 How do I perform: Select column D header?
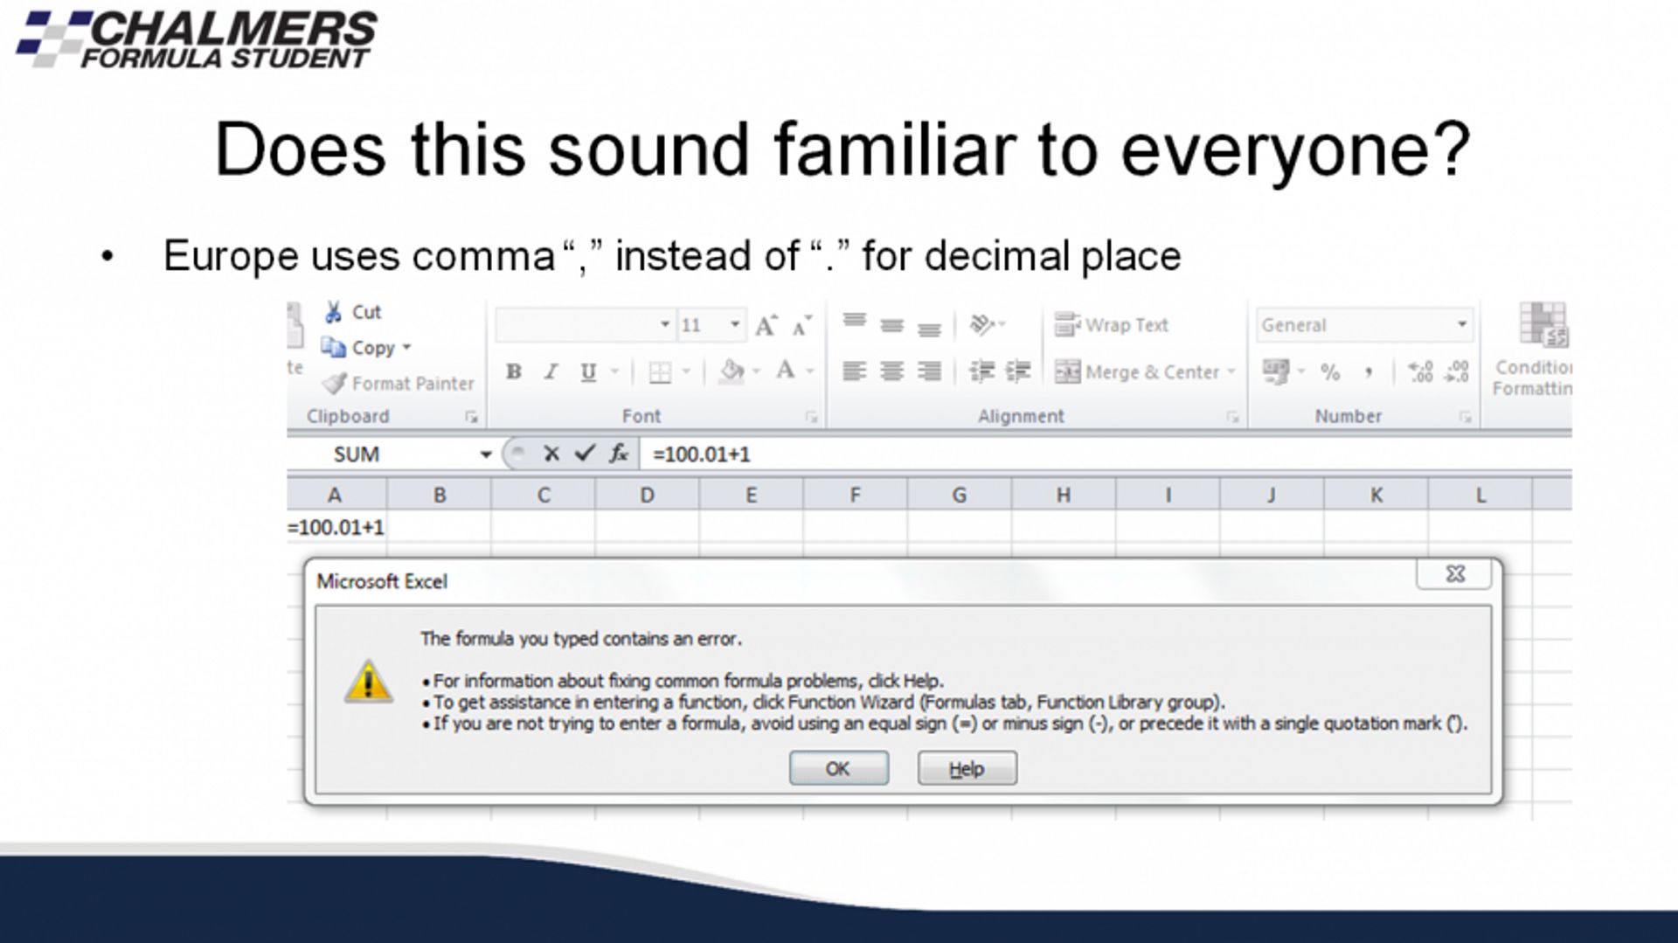647,496
